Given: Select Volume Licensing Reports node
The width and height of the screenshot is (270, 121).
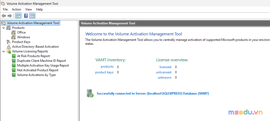Looking at the screenshot, I should pyautogui.click(x=30, y=51).
